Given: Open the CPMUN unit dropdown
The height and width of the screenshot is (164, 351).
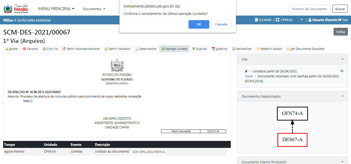Looking at the screenshot, I should click(302, 20).
